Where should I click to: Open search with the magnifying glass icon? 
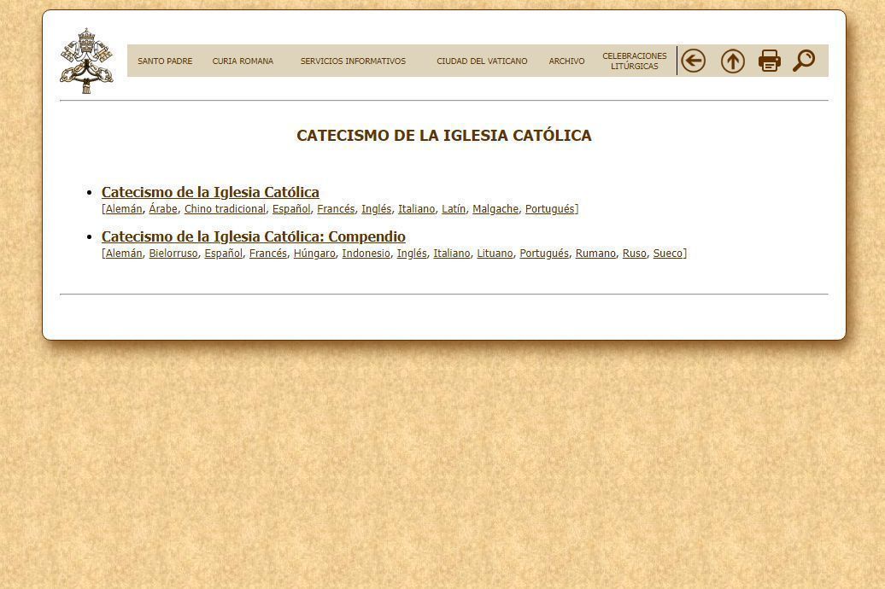click(804, 61)
